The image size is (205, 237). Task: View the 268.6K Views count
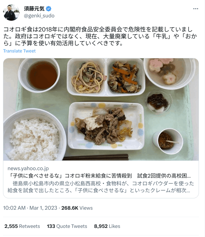click(77, 208)
